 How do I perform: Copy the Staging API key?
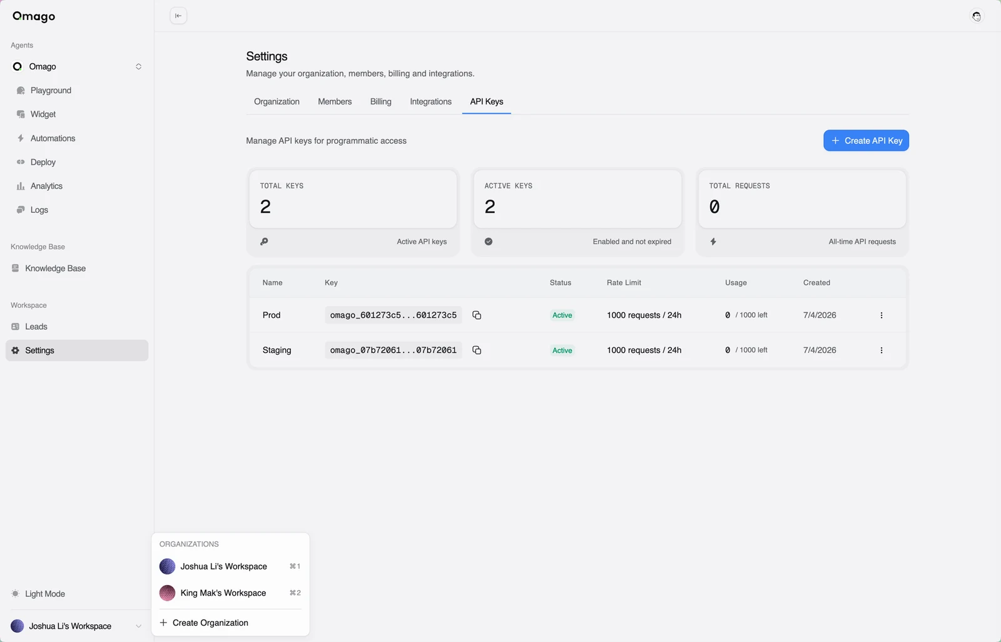(x=477, y=350)
